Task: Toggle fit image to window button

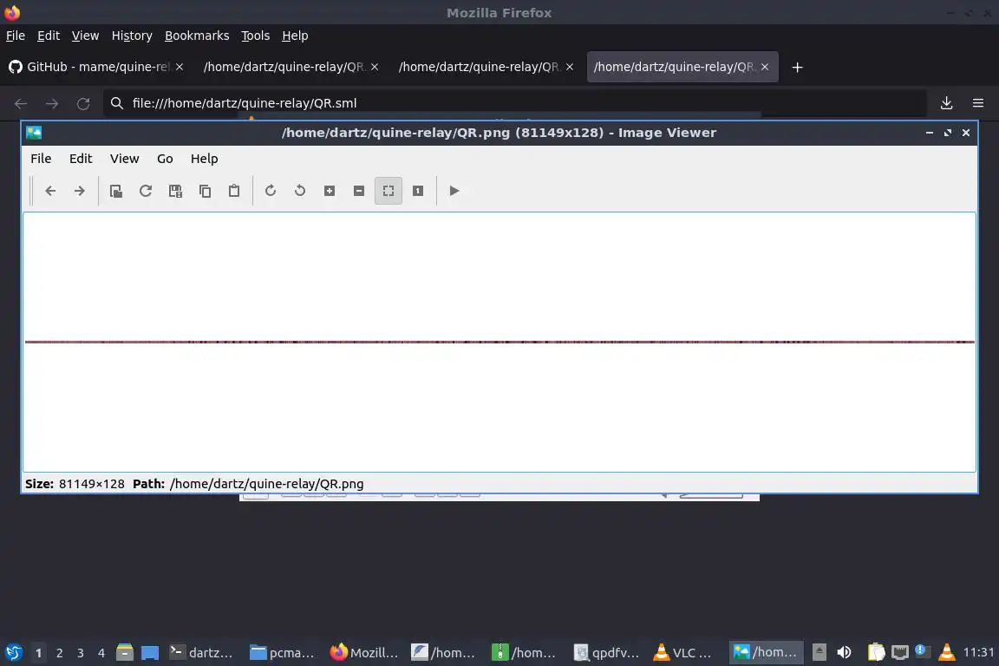Action: click(388, 191)
